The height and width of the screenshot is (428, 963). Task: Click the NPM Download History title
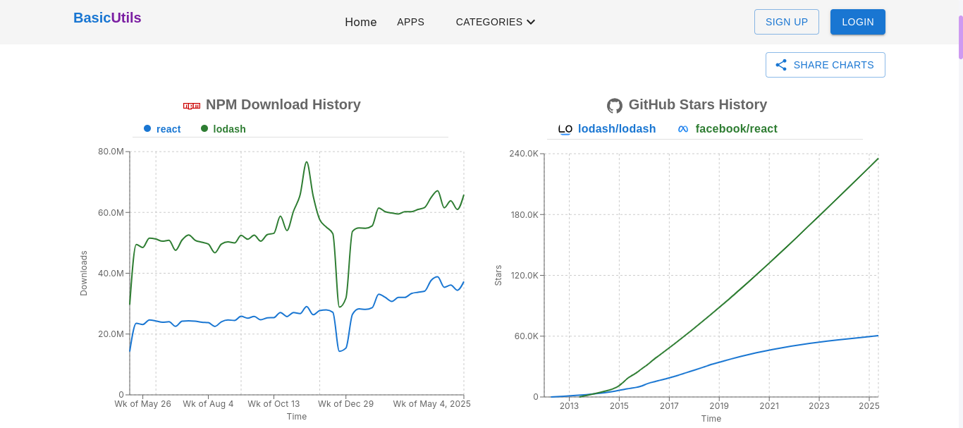[283, 104]
